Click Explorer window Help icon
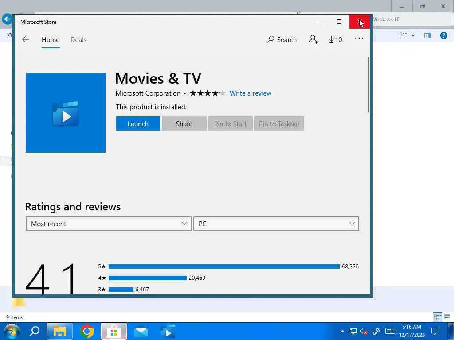 [443, 35]
